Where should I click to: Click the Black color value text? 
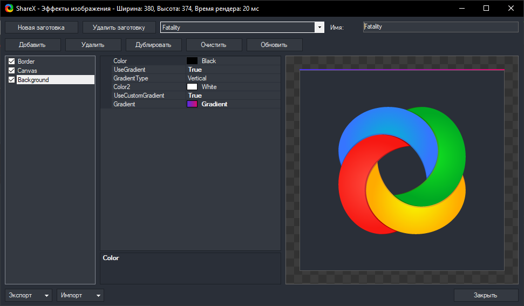point(209,61)
